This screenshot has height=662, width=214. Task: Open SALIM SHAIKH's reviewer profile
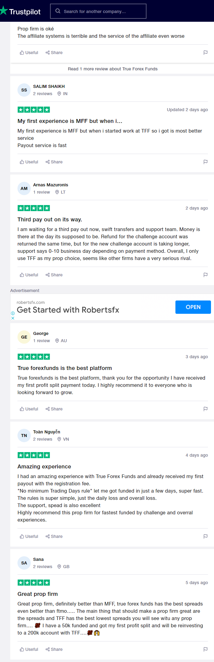click(49, 86)
